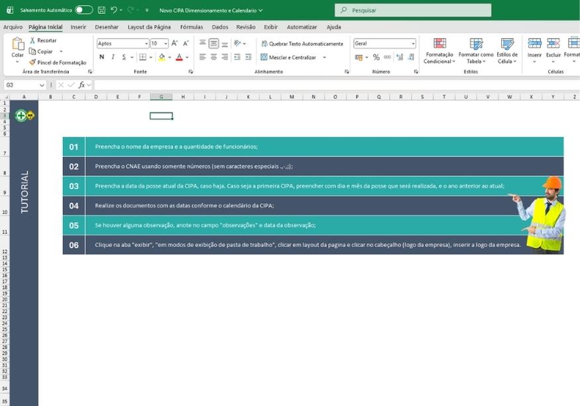Screen dimensions: 580x406
Task: Increase the indent
Action: click(248, 57)
